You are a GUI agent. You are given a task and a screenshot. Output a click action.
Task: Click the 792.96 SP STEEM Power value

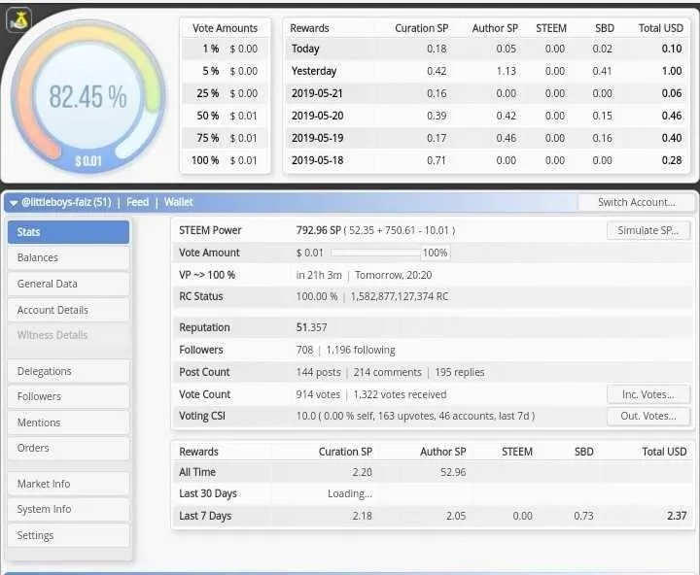click(318, 230)
